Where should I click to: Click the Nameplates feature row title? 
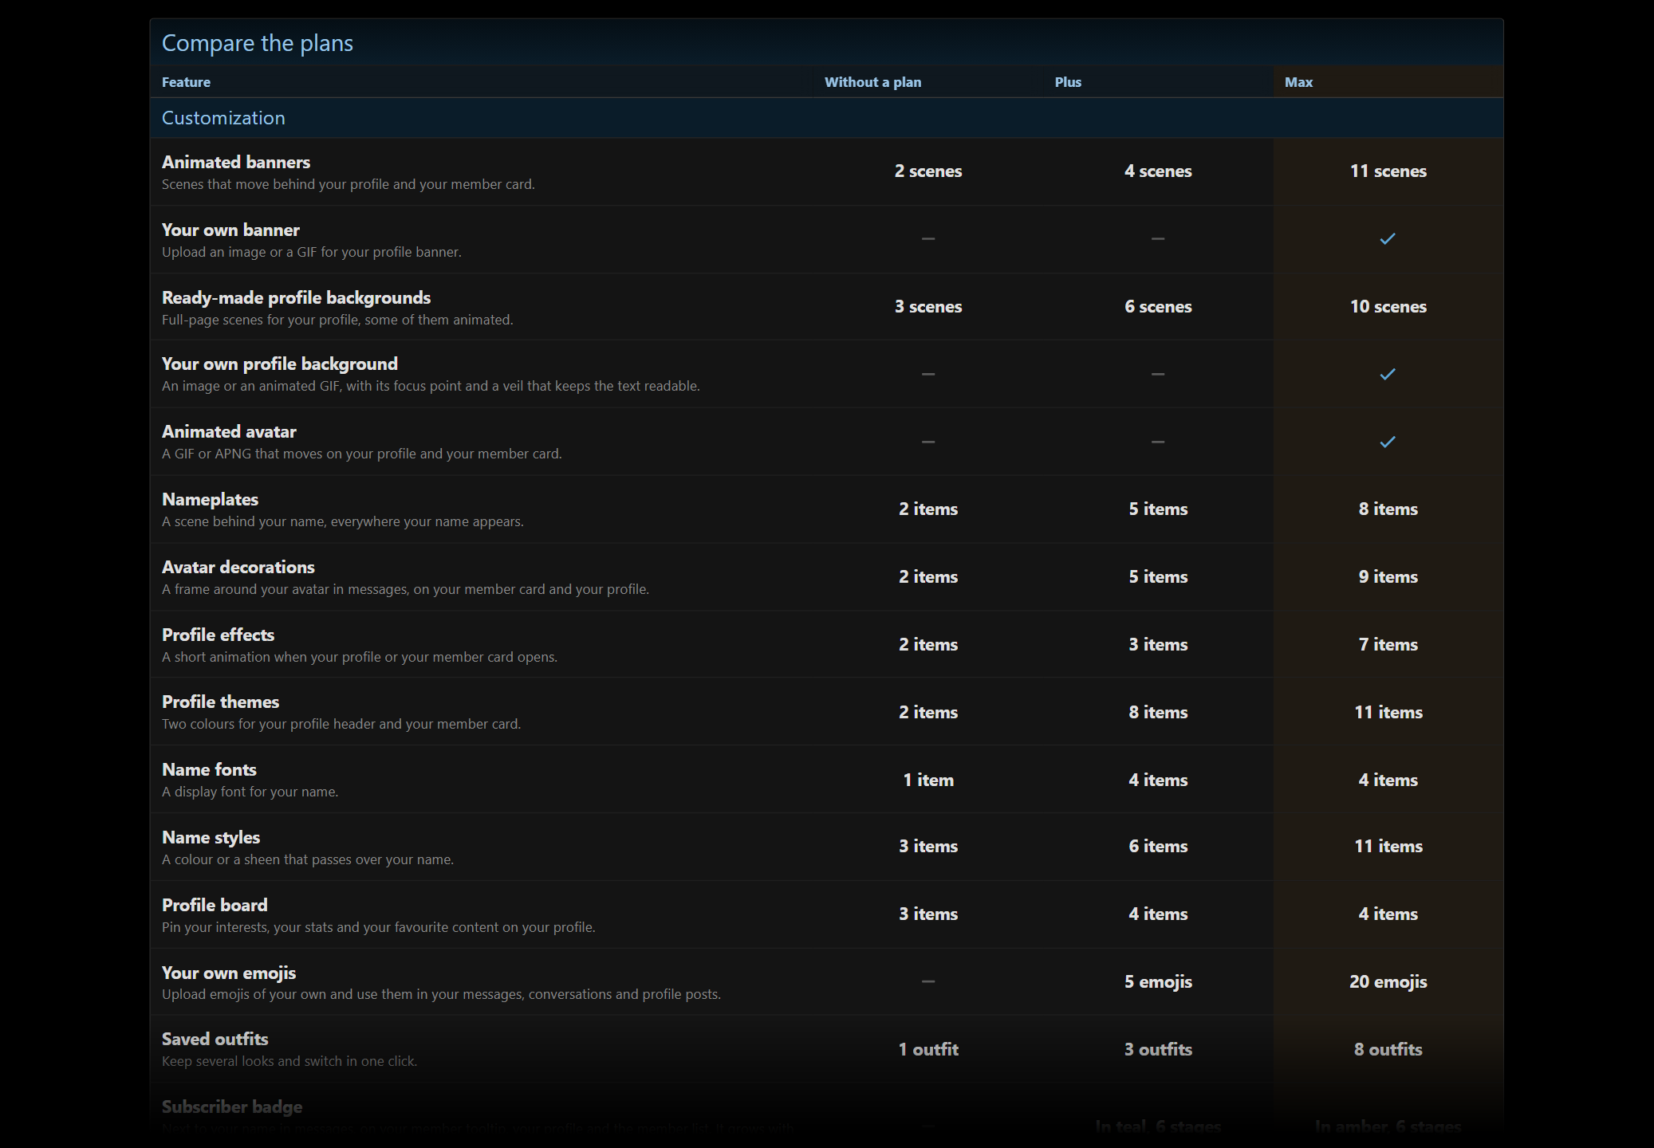210,499
